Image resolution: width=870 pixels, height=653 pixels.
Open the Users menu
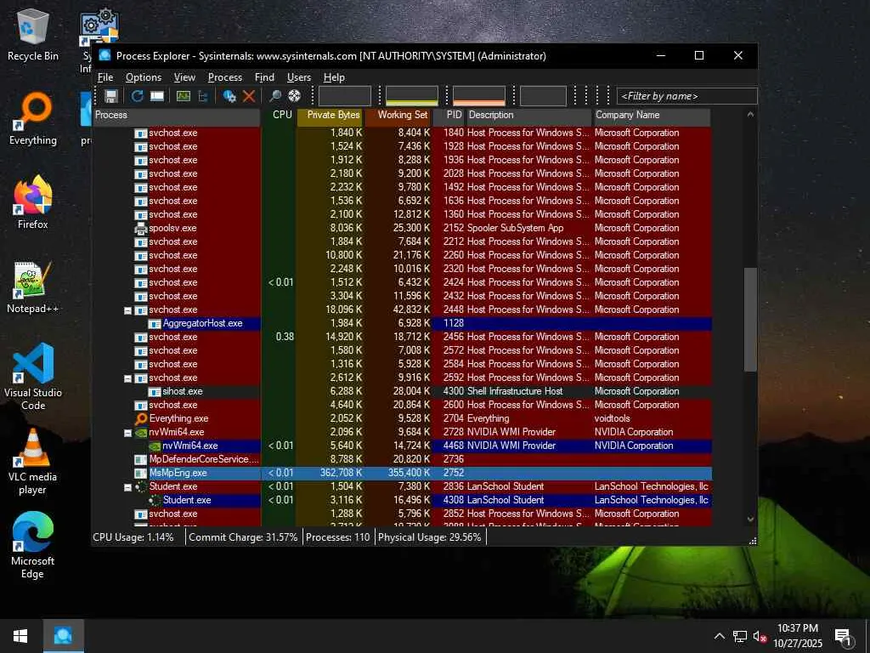[x=299, y=77]
